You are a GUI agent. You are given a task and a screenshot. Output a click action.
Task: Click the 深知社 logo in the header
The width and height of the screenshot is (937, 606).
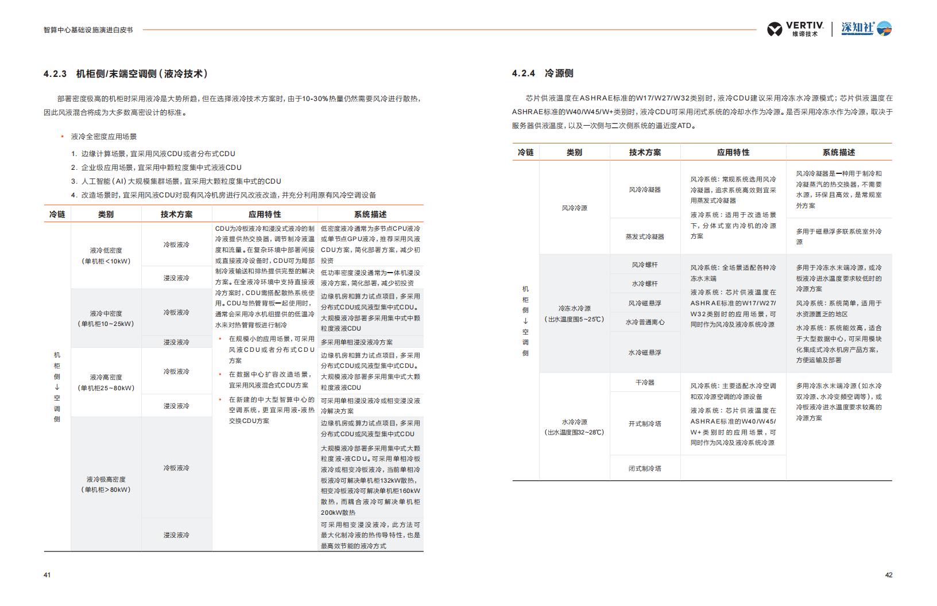[866, 28]
